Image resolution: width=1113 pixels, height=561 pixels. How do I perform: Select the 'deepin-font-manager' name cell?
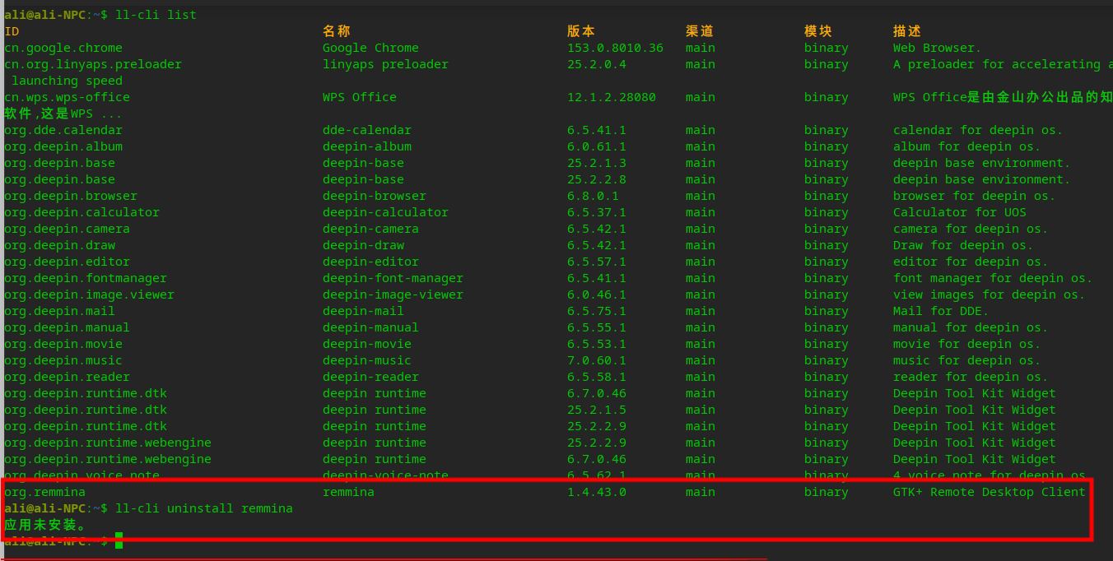click(x=393, y=278)
